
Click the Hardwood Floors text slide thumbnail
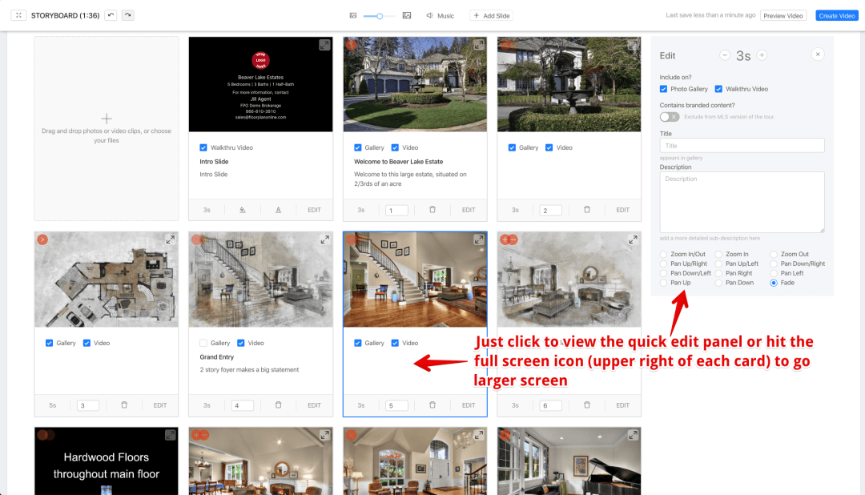(x=107, y=461)
